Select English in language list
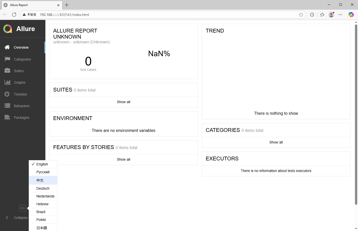 (43, 164)
